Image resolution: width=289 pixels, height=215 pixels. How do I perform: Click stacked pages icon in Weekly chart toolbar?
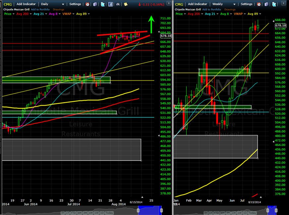[x=266, y=4]
